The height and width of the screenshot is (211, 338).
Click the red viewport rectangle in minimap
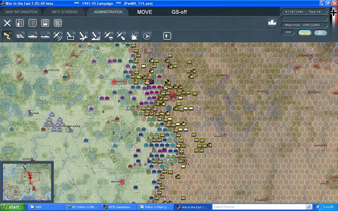30,177
